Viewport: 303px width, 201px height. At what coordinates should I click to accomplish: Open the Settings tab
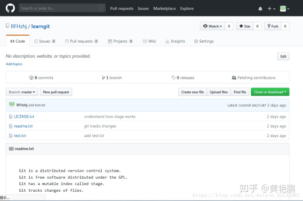204,41
